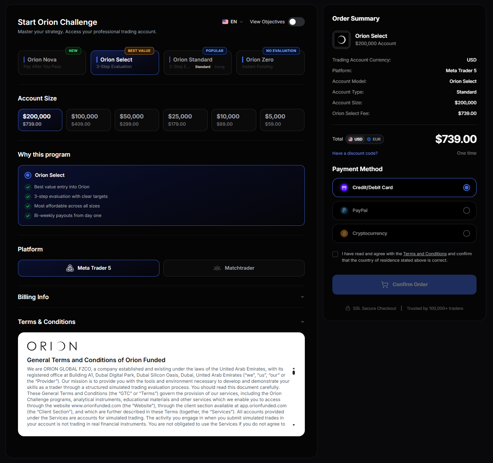Click checkmark beside Most affordable across all sizes

[28, 206]
